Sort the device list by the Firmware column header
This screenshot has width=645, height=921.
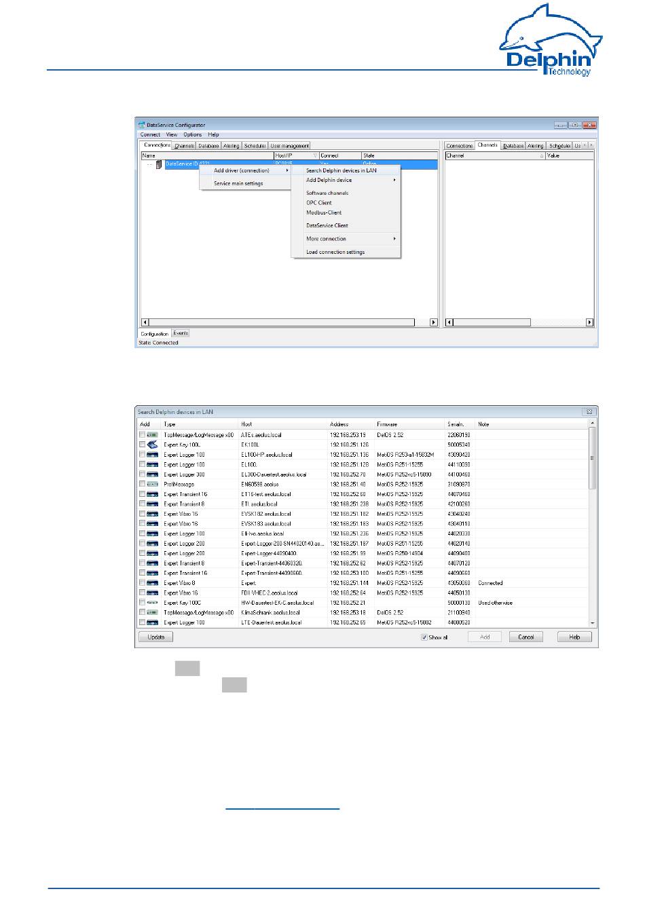409,424
